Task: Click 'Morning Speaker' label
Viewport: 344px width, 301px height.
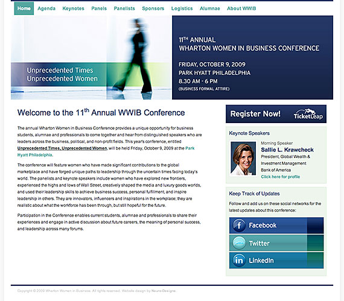Action: tap(276, 143)
